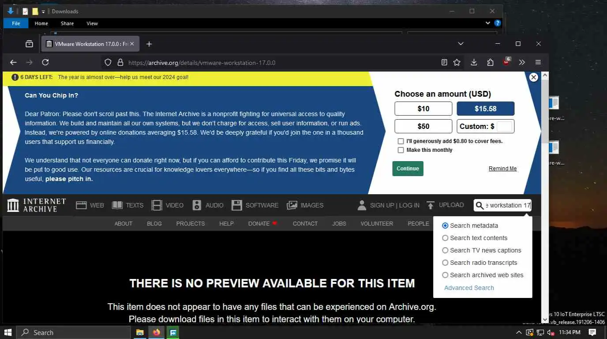The height and width of the screenshot is (339, 607).
Task: Close the VMware Workstation 17.0.0 tab
Action: pos(132,44)
